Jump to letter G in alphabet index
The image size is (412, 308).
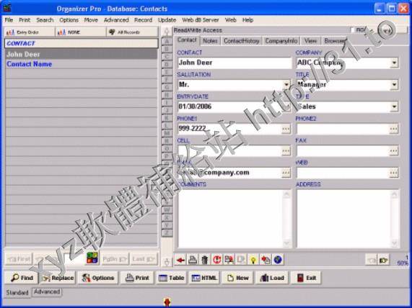[167, 87]
